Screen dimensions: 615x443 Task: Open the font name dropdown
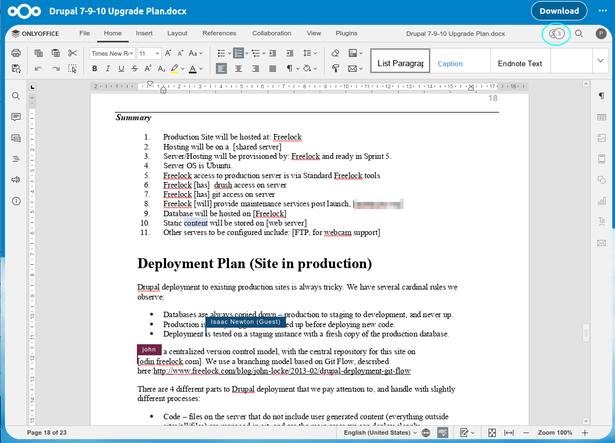pos(131,54)
